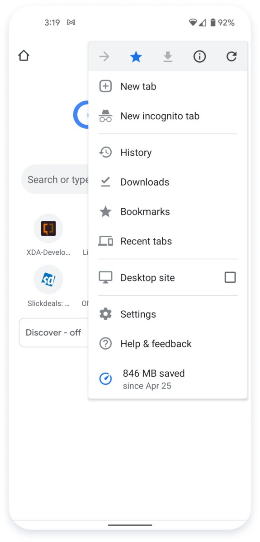The image size is (260, 542).
Task: Open History from the menu
Action: [x=168, y=153]
